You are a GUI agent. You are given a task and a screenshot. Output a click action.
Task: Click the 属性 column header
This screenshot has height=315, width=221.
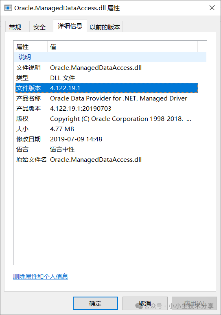click(x=31, y=47)
